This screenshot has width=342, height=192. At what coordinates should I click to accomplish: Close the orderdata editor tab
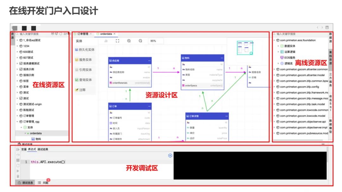tap(114, 34)
